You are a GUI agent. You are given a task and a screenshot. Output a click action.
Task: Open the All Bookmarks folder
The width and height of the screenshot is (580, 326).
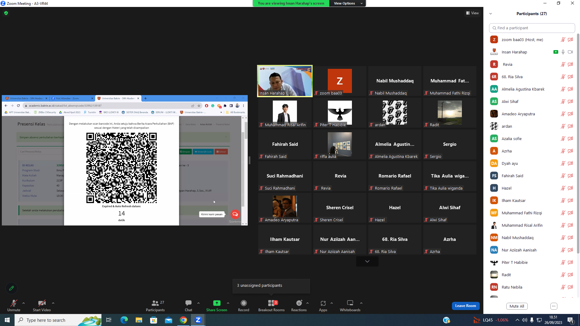pyautogui.click(x=235, y=112)
